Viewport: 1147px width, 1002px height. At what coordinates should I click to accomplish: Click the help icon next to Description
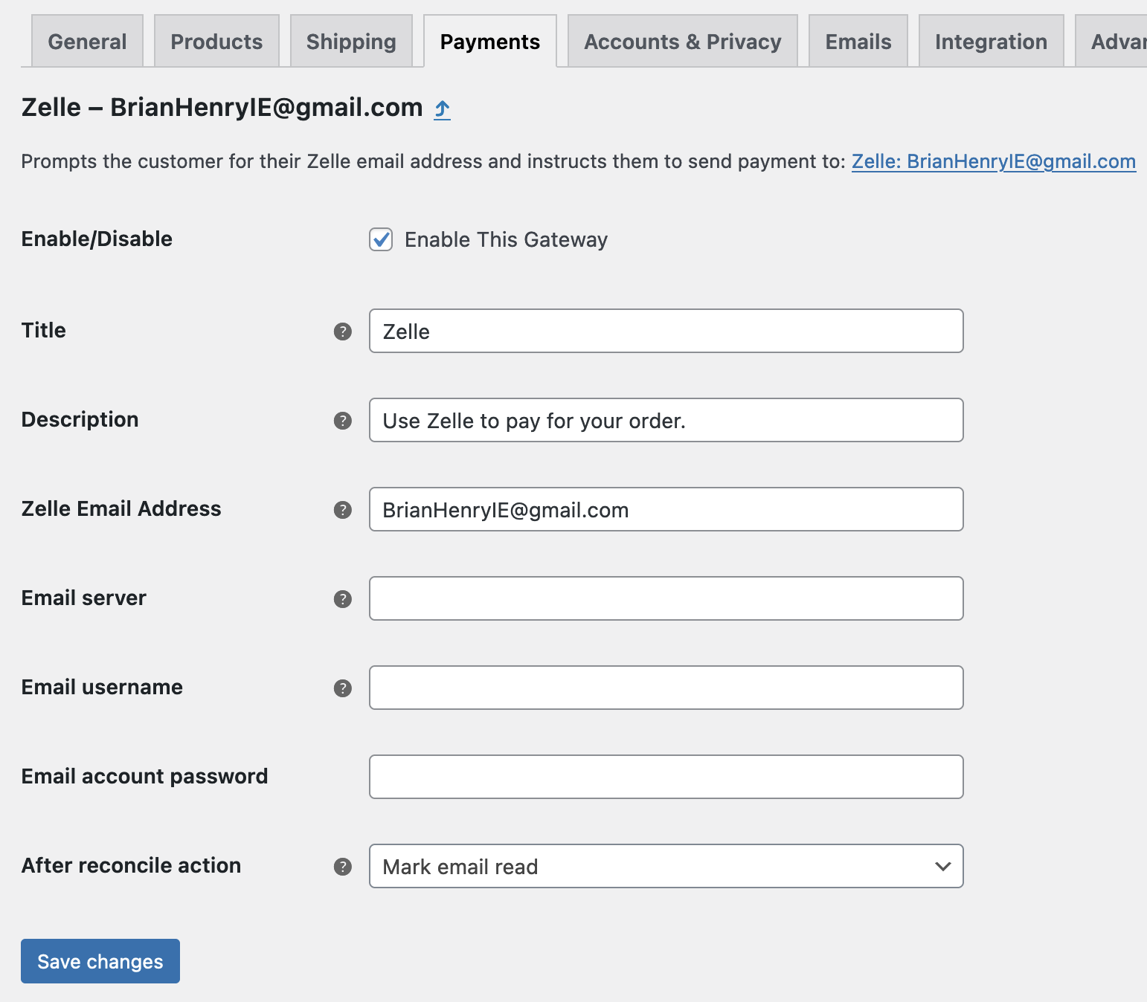point(342,421)
